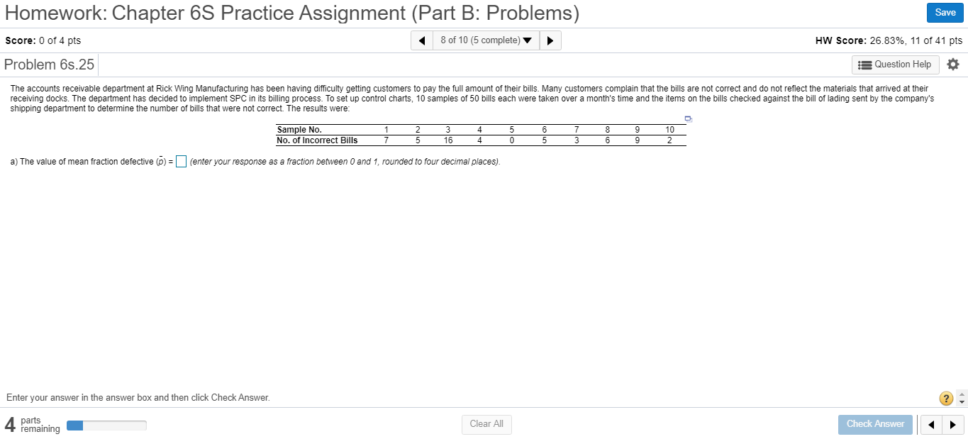The width and height of the screenshot is (968, 439).
Task: Click the Check Answer button
Action: (x=875, y=424)
